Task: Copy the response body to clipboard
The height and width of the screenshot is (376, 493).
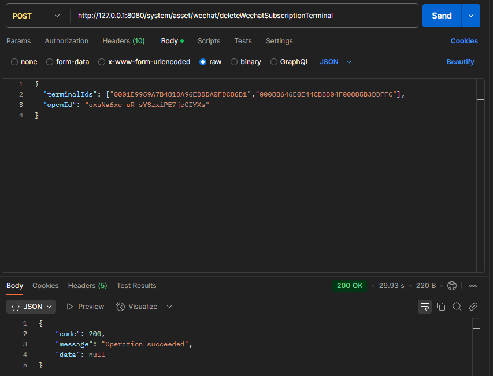Action: point(441,307)
